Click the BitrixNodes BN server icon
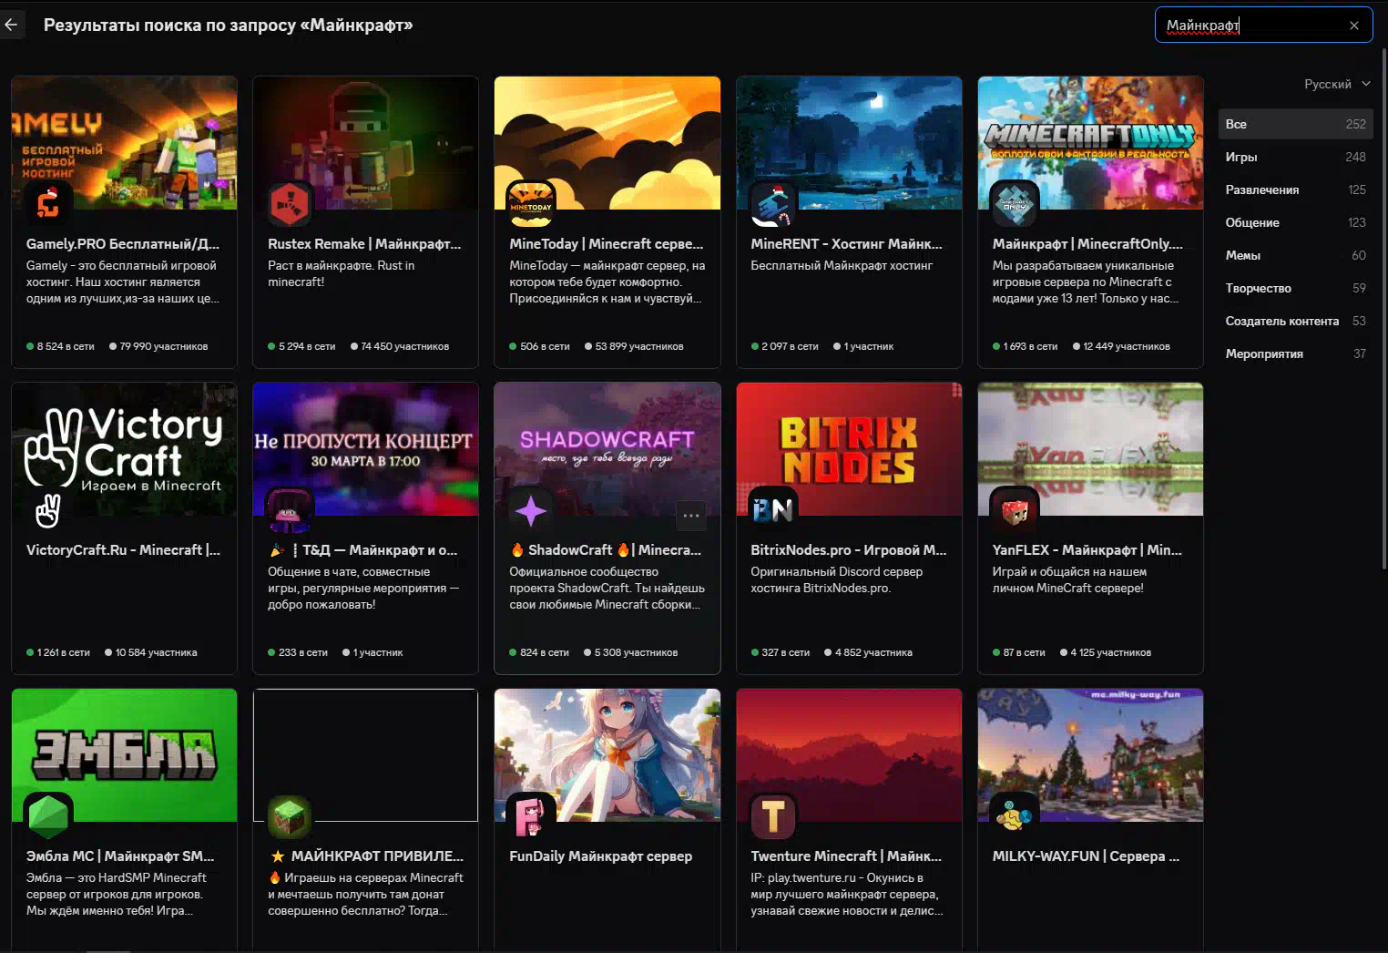 (x=772, y=510)
